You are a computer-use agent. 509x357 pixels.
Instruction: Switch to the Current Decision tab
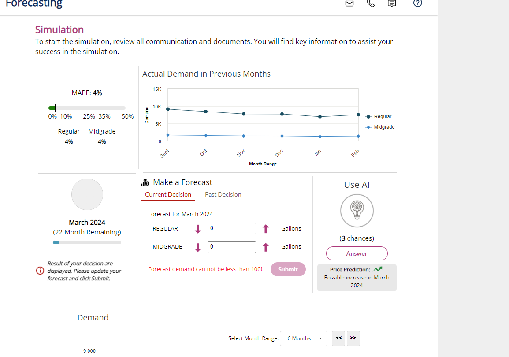[x=168, y=194]
